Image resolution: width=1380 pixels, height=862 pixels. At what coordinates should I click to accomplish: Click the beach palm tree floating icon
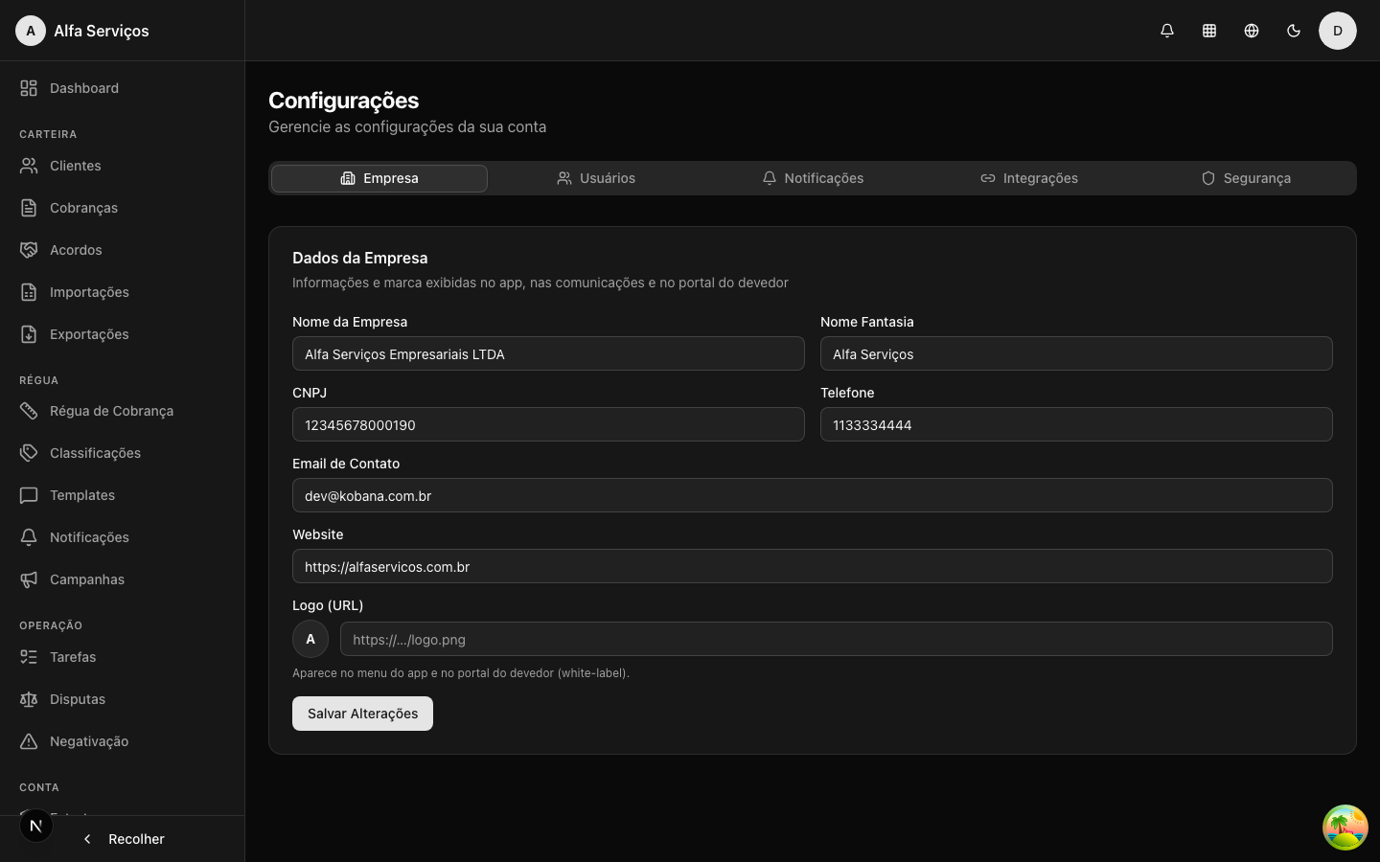point(1345,828)
